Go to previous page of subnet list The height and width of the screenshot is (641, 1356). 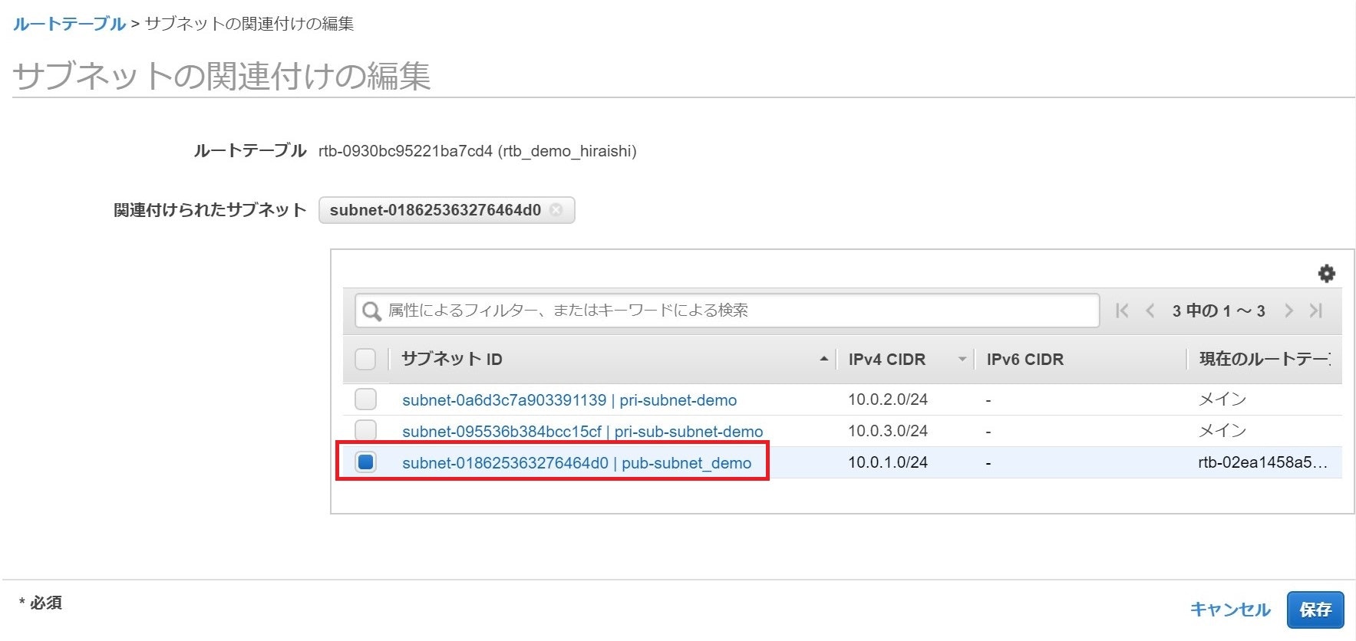(x=1150, y=311)
